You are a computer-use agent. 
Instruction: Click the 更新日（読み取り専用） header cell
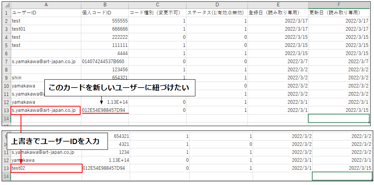point(339,13)
